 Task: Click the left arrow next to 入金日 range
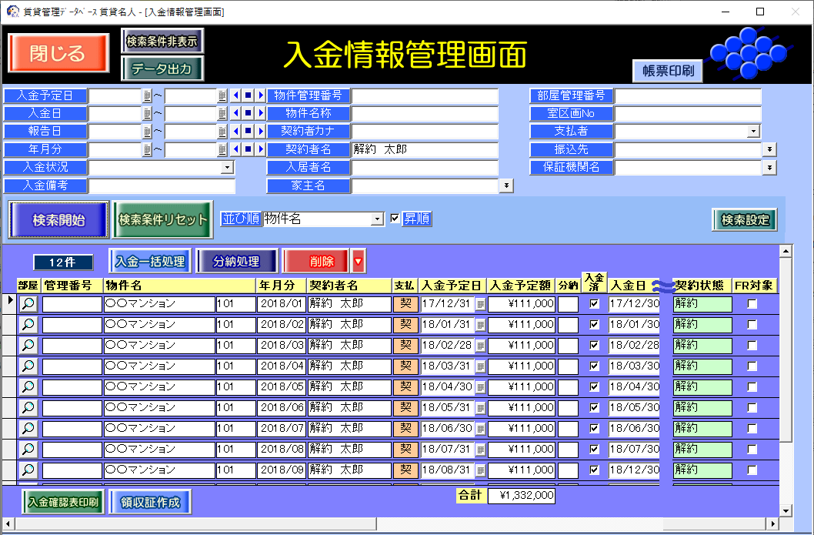pyautogui.click(x=236, y=114)
